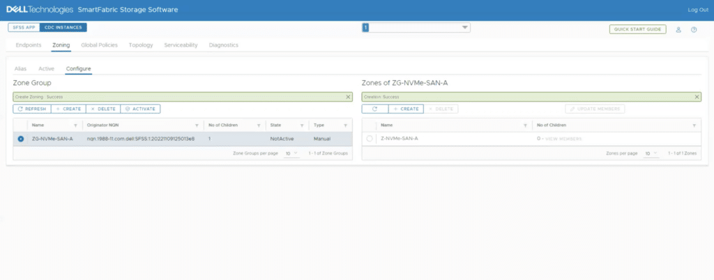Open the Global Policies tab
714x280 pixels.
tap(99, 45)
